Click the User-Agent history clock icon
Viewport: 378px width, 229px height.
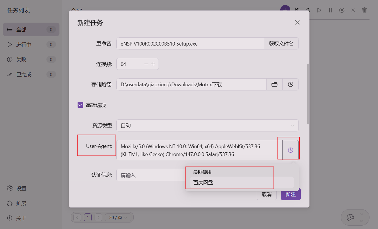291,150
